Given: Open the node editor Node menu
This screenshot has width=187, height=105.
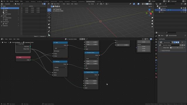Looking at the screenshot, I should click(18, 39).
